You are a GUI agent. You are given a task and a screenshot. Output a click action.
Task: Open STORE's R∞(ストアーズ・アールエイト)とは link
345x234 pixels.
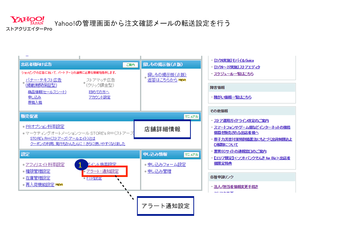[63, 138]
